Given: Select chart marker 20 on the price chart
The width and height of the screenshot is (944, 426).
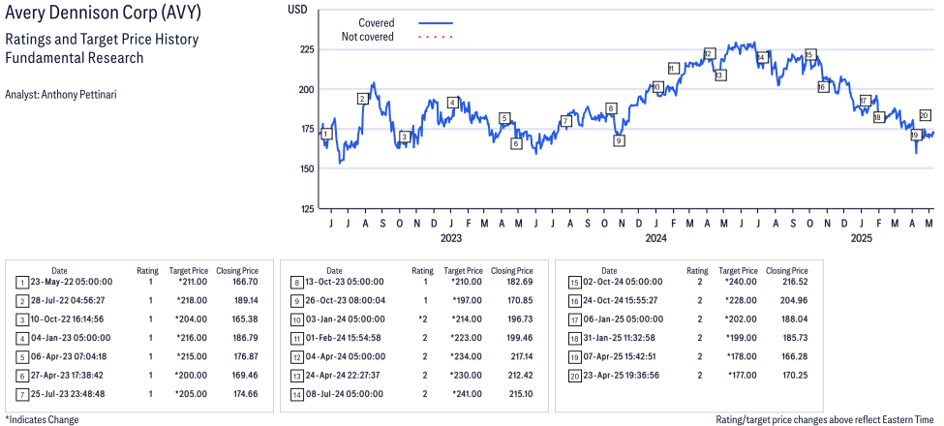Looking at the screenshot, I should [926, 115].
